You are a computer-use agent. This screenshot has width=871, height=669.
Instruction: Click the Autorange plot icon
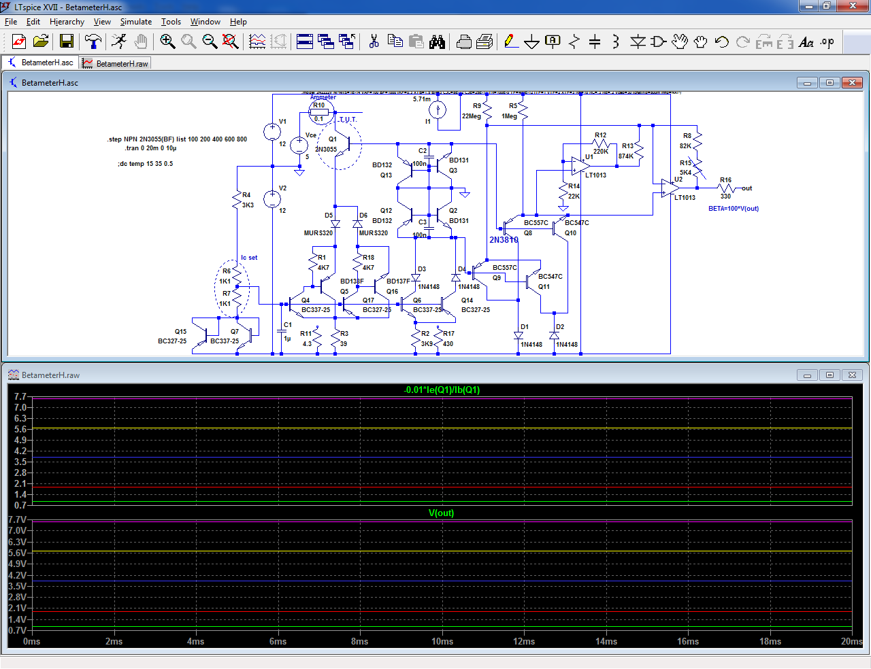257,42
